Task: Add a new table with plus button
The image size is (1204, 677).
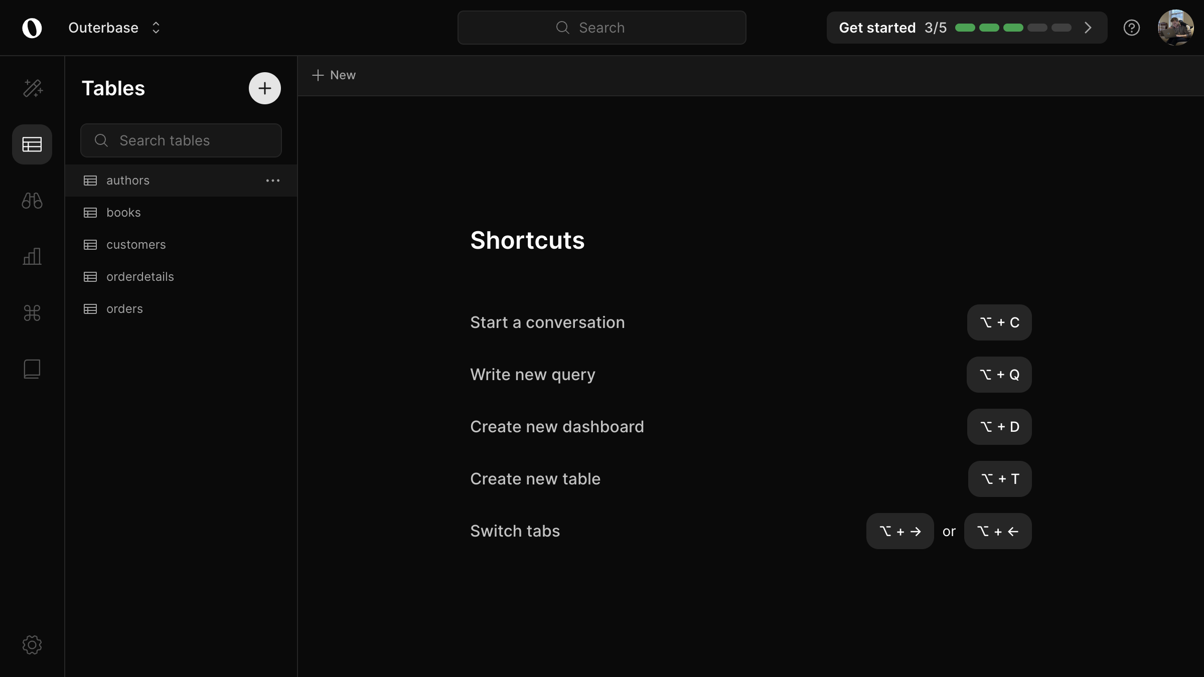Action: [264, 88]
